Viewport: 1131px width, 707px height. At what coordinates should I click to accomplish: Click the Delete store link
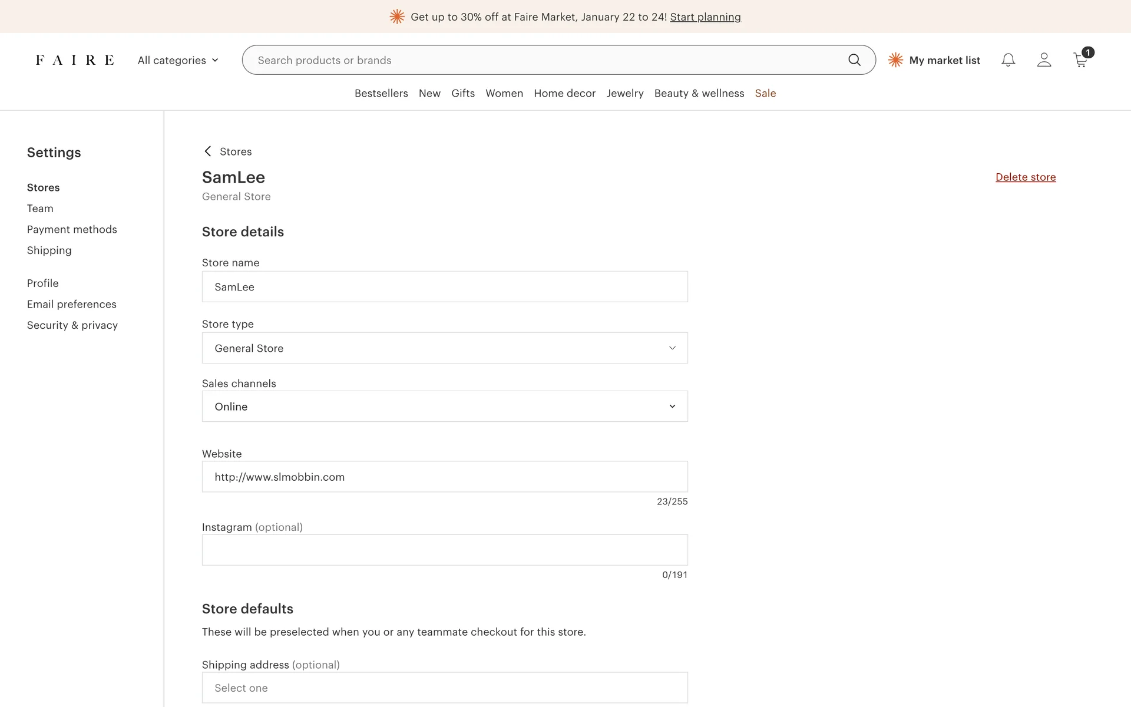coord(1026,177)
